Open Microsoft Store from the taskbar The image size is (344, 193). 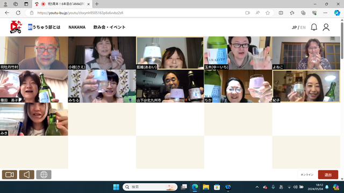click(217, 187)
